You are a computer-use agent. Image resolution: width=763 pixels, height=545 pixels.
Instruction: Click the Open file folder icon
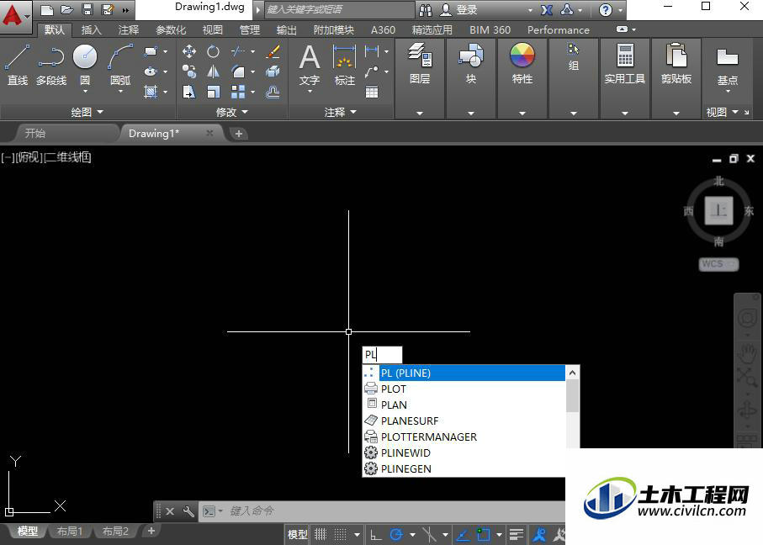coord(66,9)
